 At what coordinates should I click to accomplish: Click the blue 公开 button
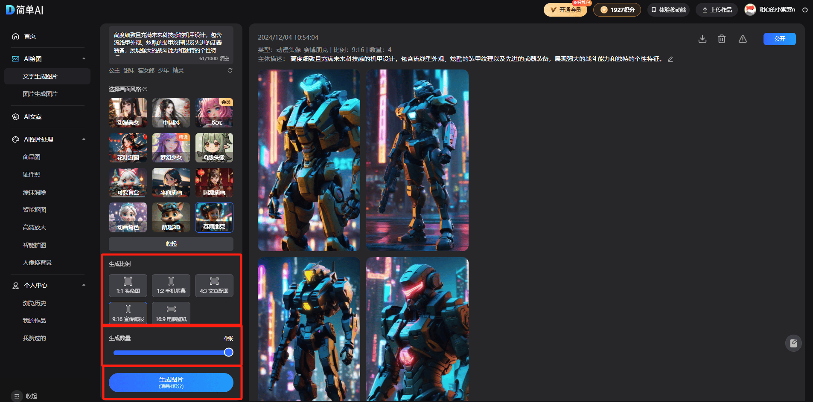coord(779,39)
